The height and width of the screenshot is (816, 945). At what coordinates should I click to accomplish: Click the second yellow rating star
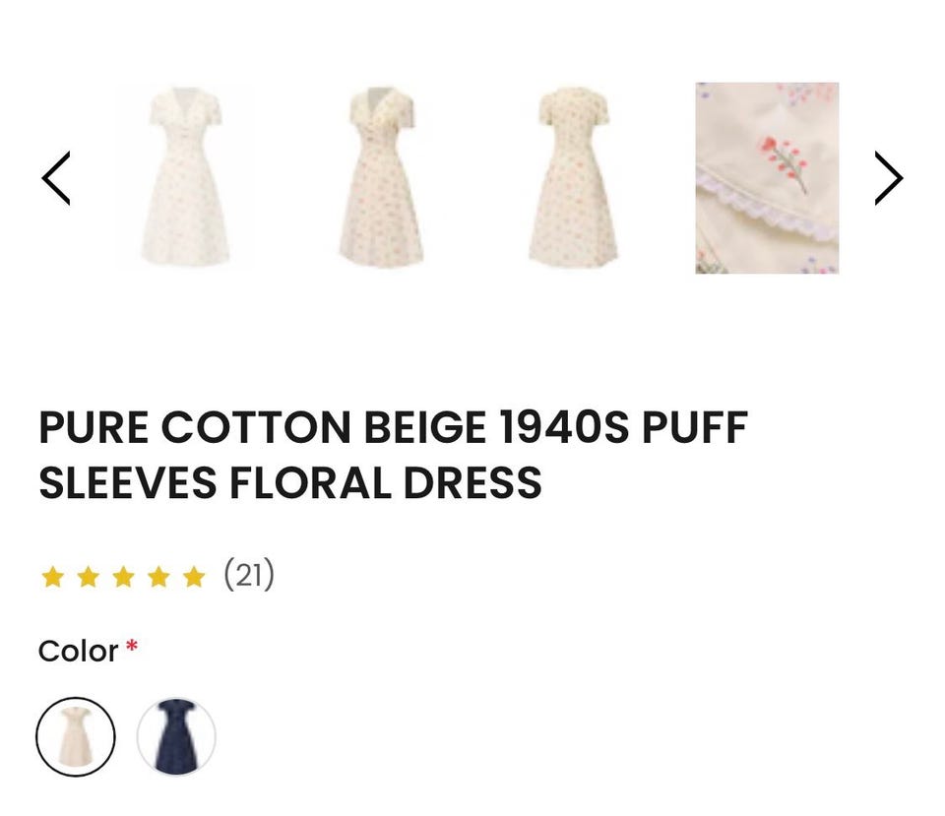(89, 577)
